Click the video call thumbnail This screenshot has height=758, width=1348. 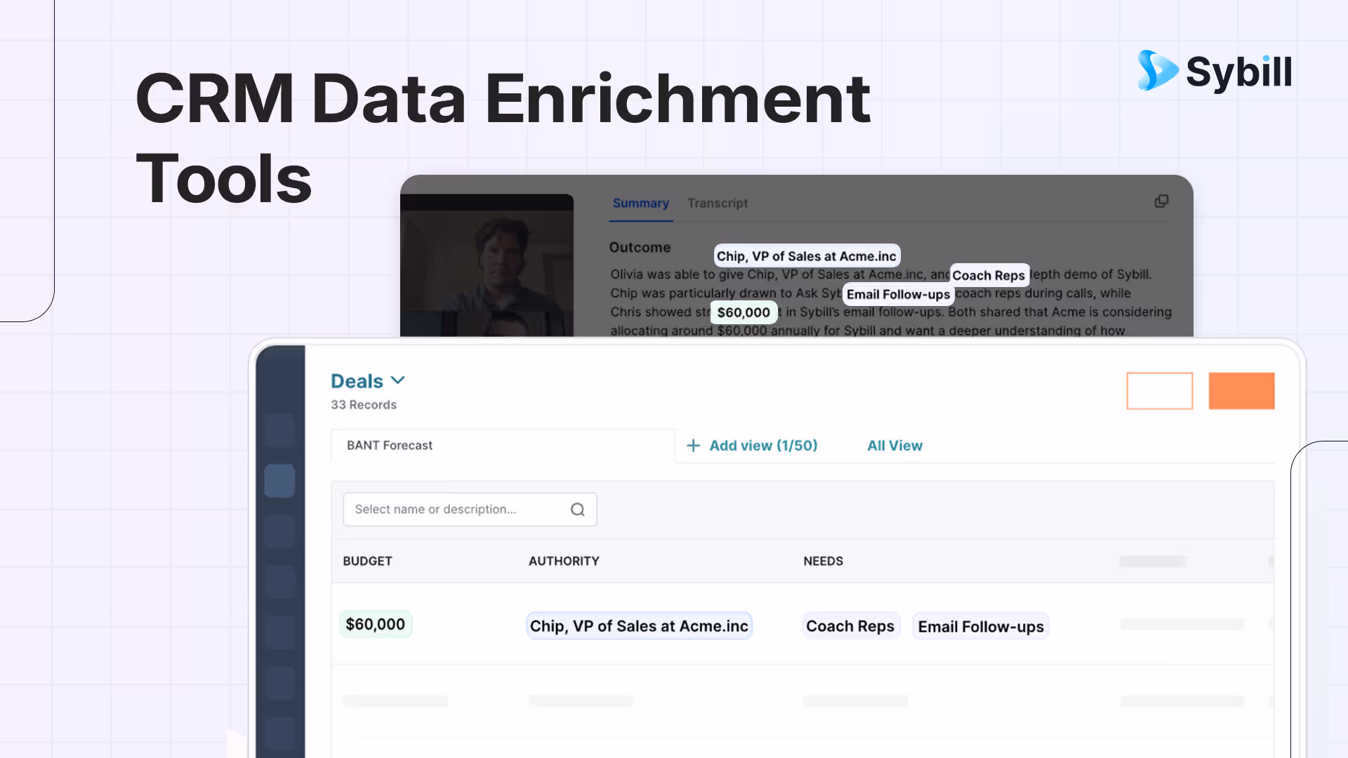(x=487, y=265)
